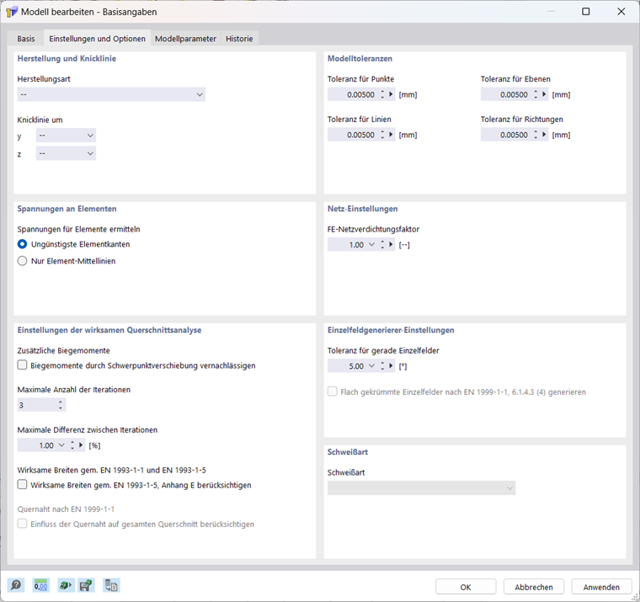The image size is (640, 602).
Task: Click the copy document icon in bottom toolbar
Action: [111, 586]
